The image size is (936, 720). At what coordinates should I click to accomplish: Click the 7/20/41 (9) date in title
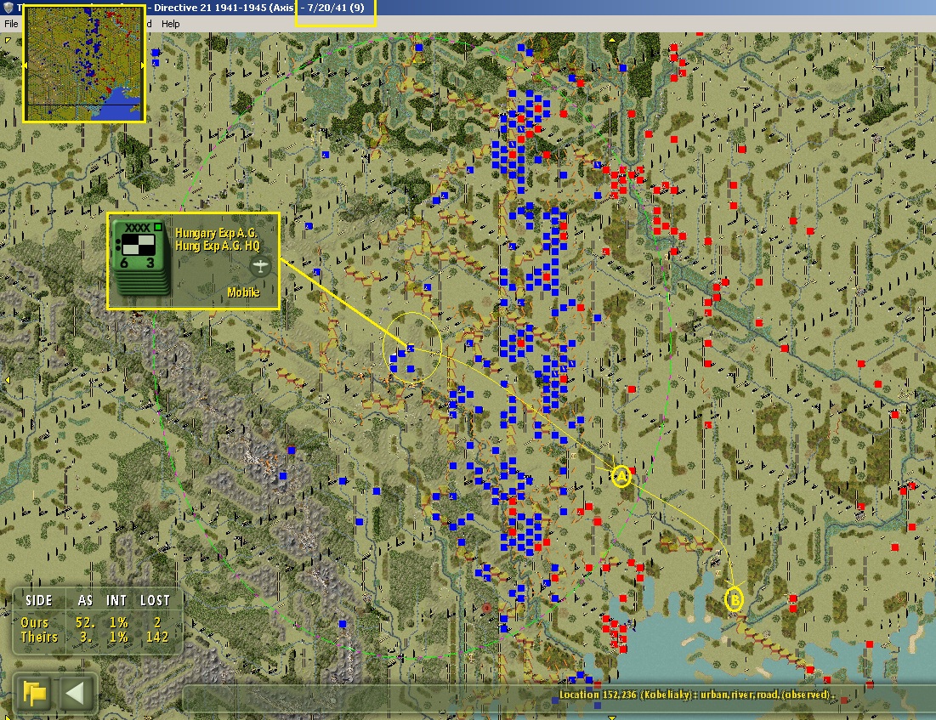pyautogui.click(x=336, y=8)
